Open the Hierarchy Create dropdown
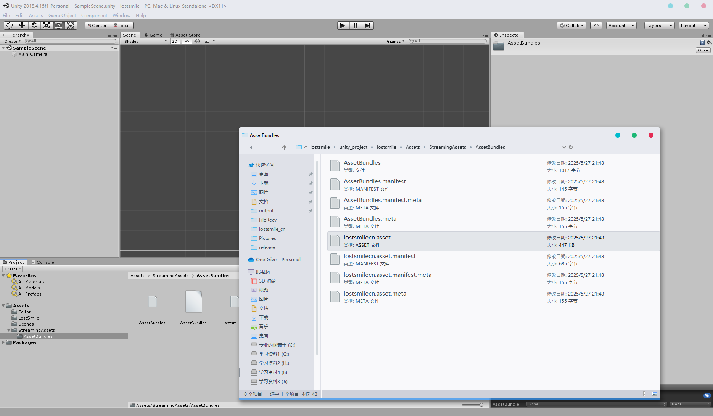 (12, 41)
